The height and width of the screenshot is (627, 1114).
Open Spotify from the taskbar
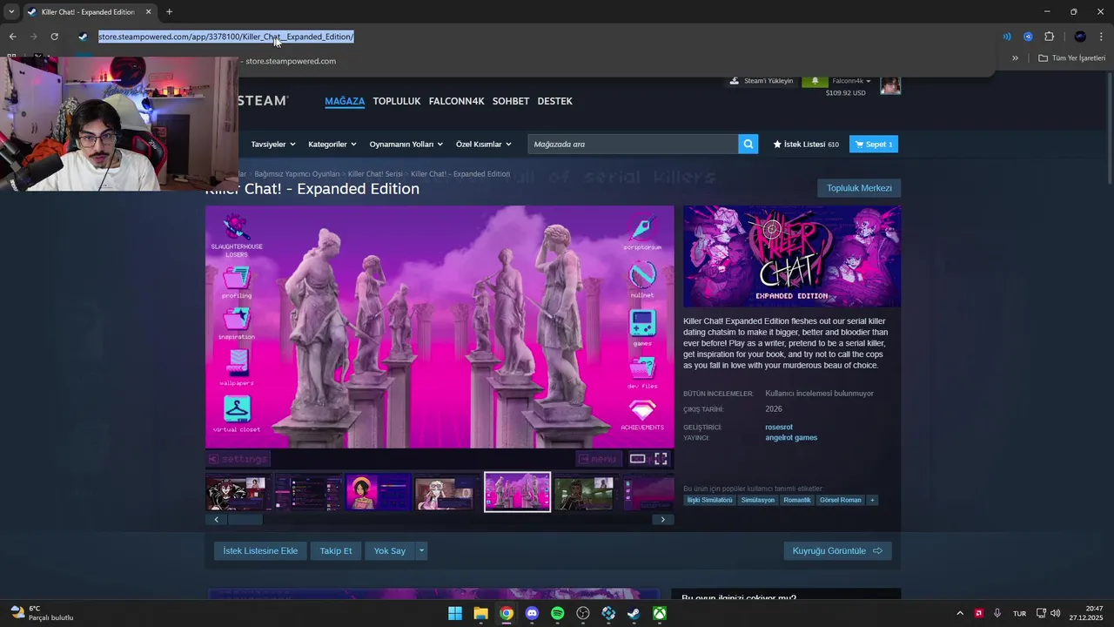pos(558,613)
